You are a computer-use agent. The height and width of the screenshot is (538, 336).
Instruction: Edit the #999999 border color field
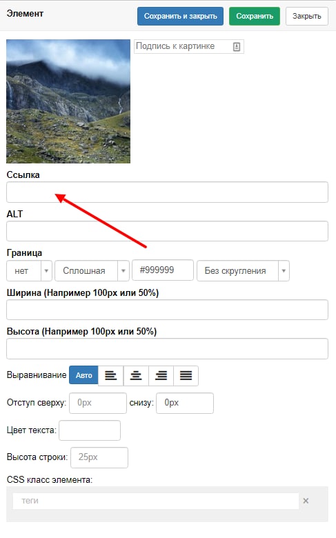tap(163, 270)
